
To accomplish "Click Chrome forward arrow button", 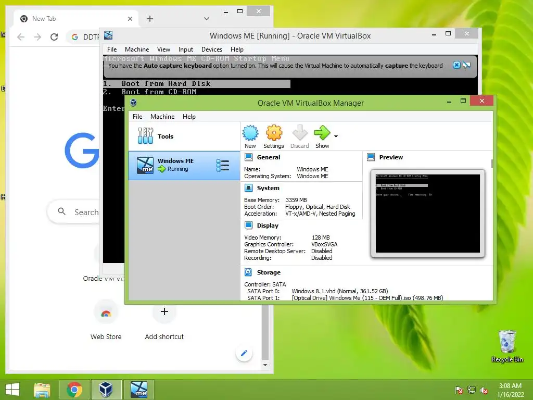I will 37,37.
